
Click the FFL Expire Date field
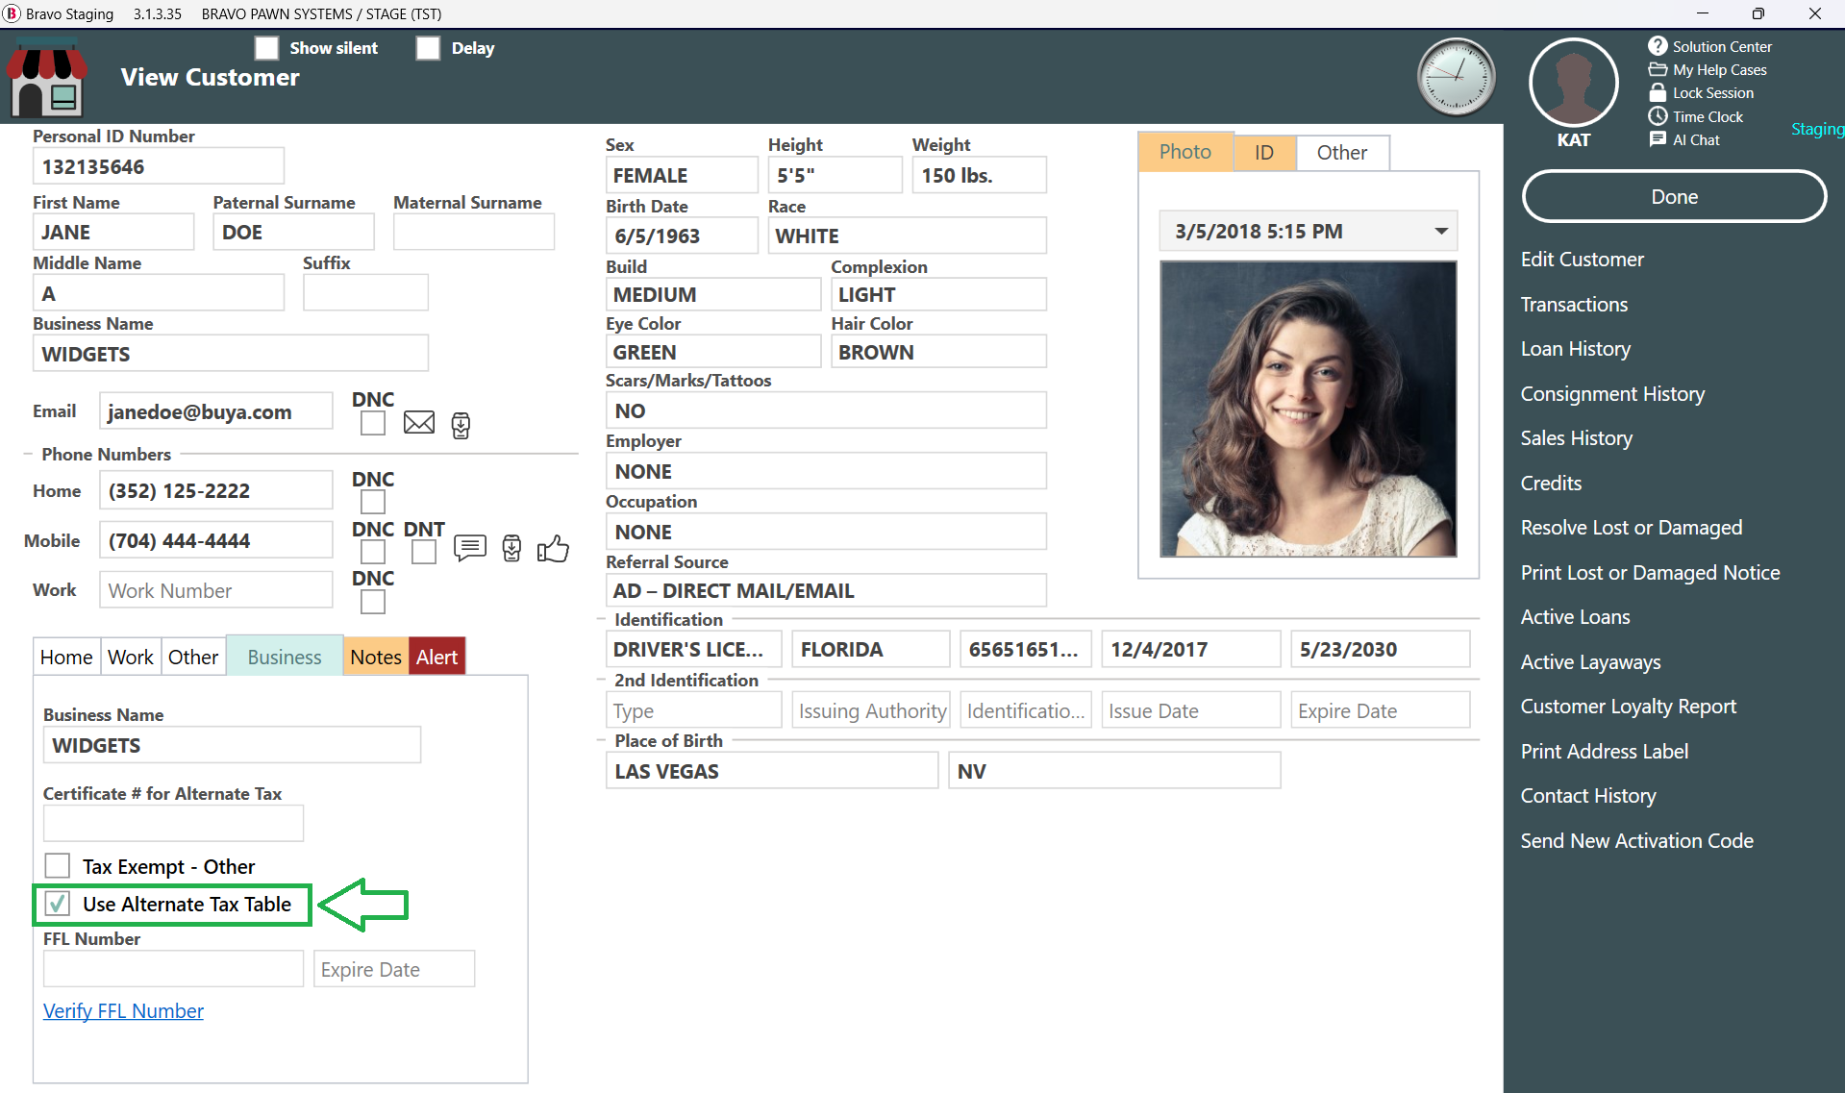coord(394,969)
